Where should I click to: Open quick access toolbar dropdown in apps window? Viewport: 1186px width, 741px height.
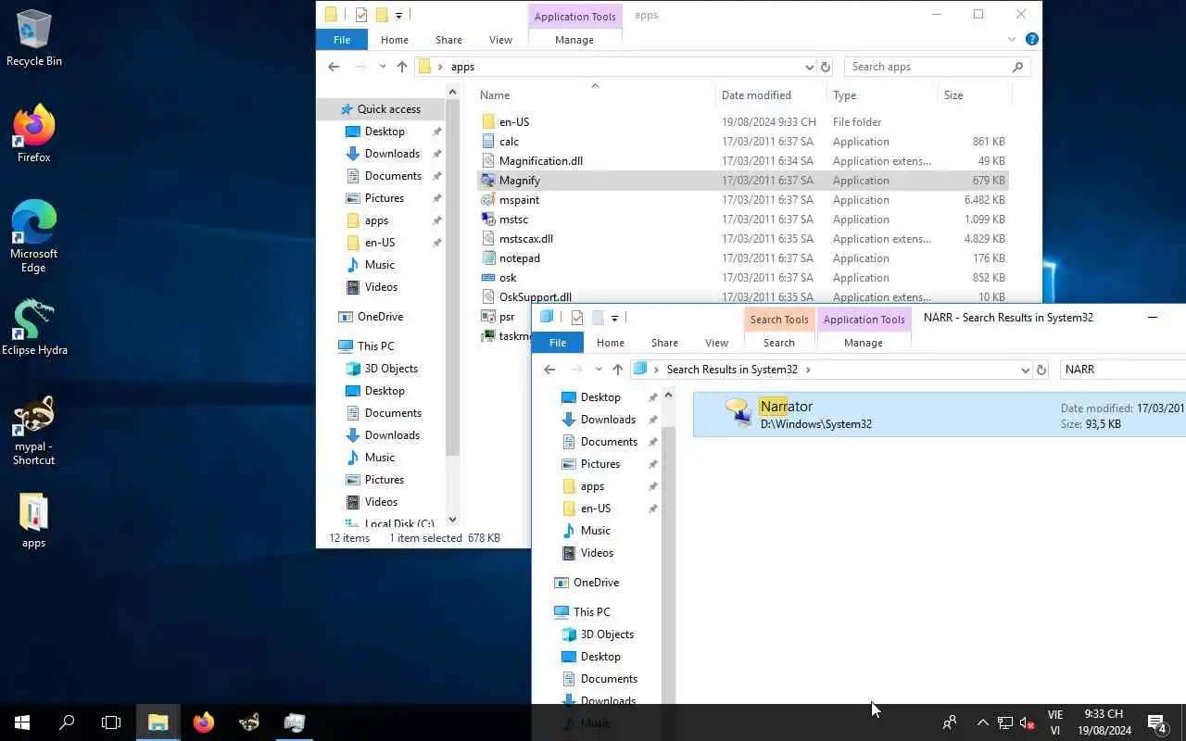399,15
